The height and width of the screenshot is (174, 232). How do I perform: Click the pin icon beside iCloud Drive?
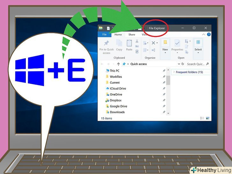coord(164,89)
